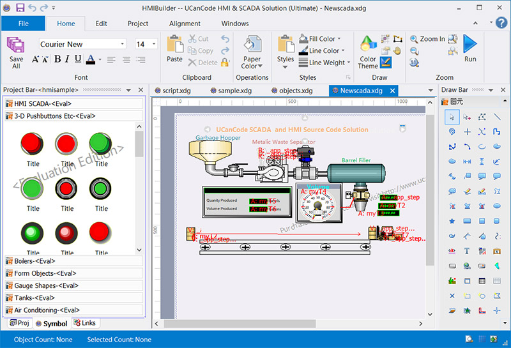The image size is (511, 348).
Task: Click the Paste clipboard icon
Action: click(175, 44)
